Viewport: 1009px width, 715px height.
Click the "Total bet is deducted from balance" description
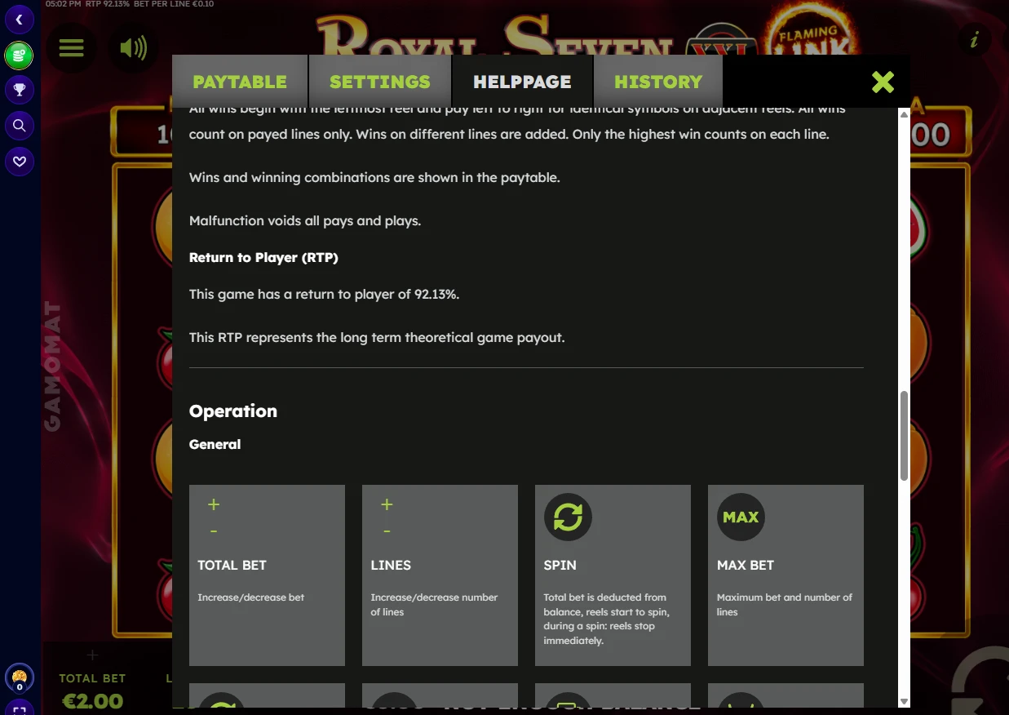pyautogui.click(x=606, y=619)
